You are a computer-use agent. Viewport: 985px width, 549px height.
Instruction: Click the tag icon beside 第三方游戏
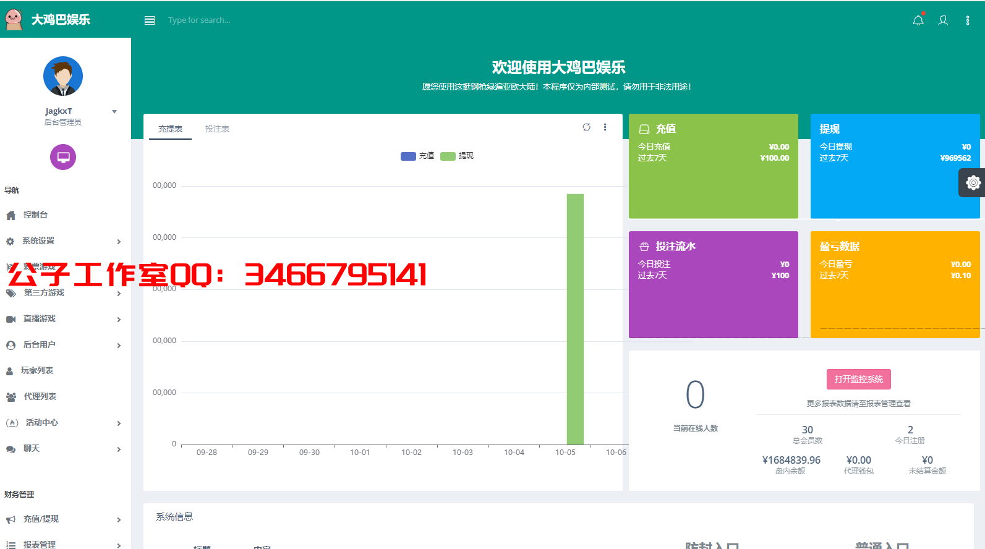(x=11, y=293)
